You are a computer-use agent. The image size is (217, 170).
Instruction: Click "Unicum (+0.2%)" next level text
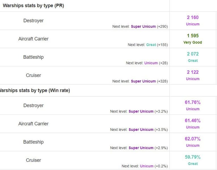tap(154, 166)
